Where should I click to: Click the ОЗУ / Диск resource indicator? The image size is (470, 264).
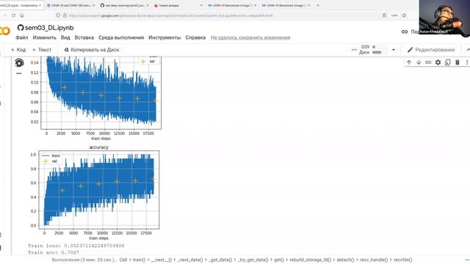pyautogui.click(x=374, y=50)
